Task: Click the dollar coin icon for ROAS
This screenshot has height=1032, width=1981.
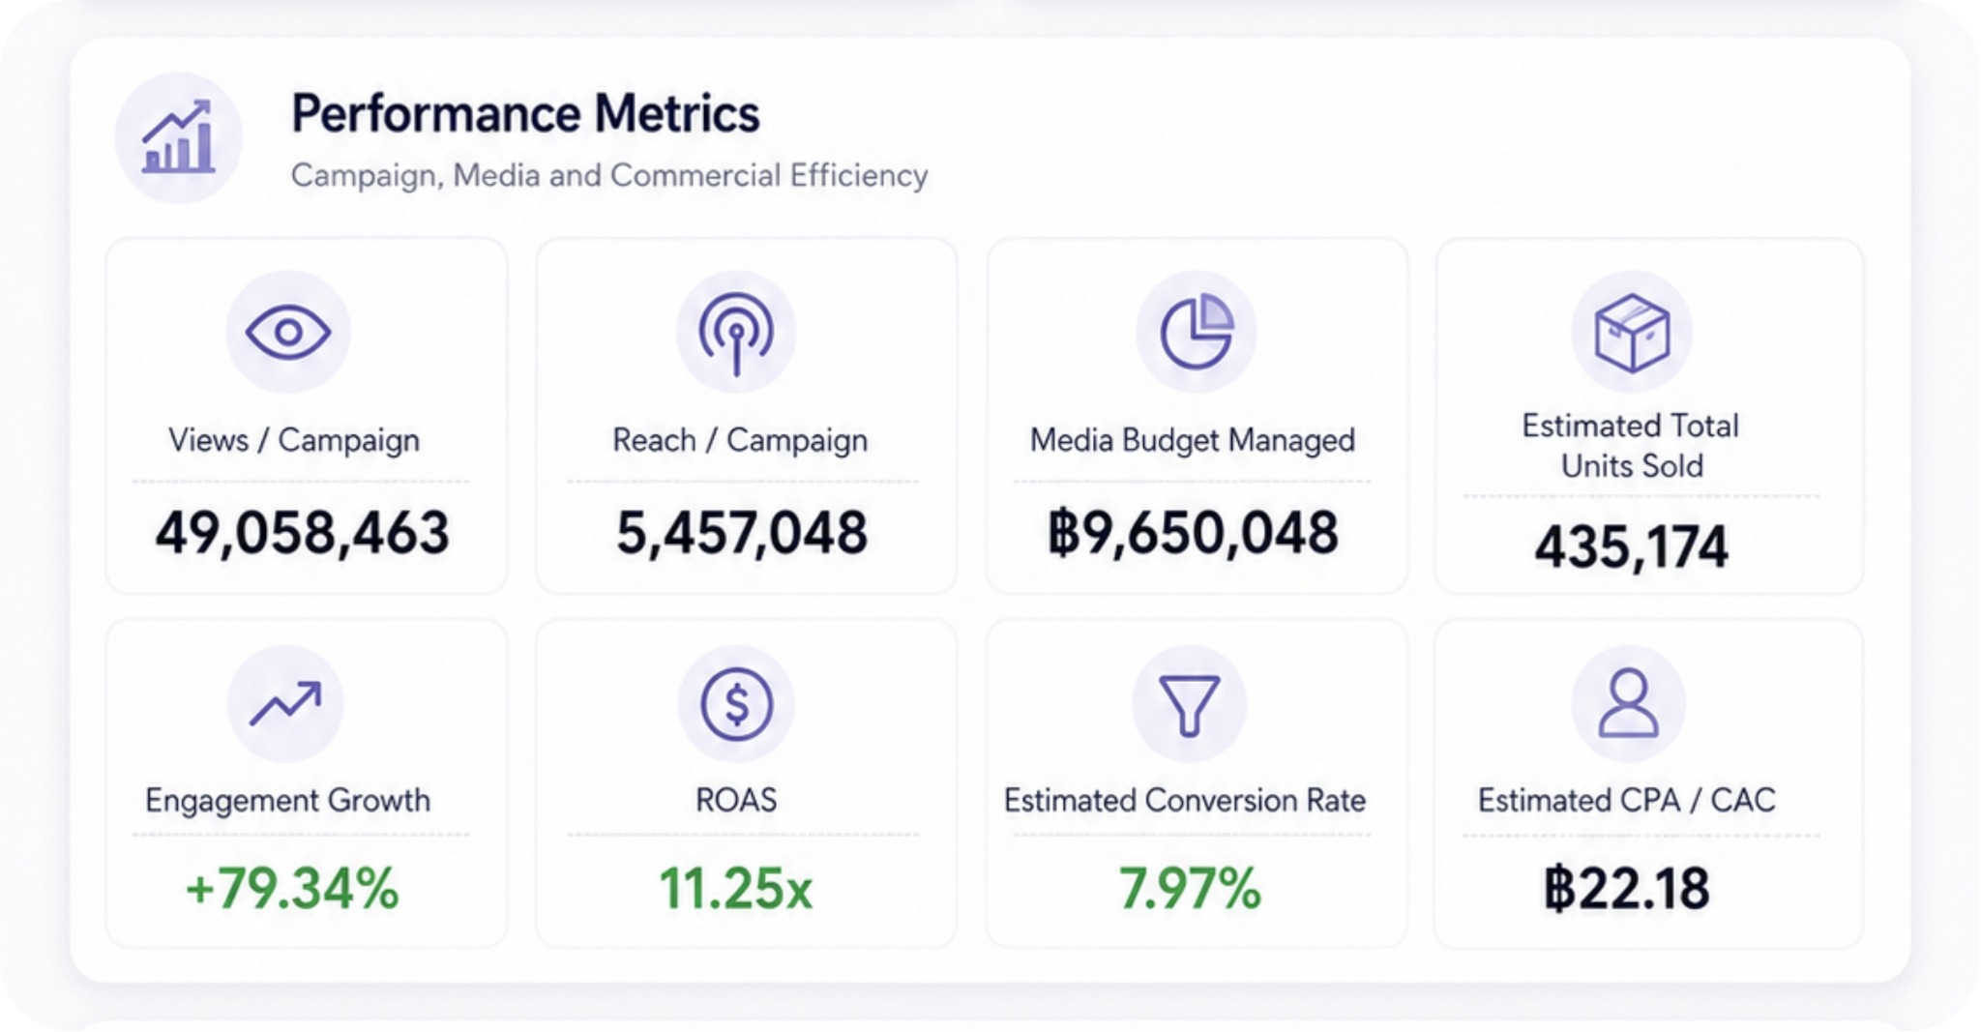Action: click(x=737, y=704)
